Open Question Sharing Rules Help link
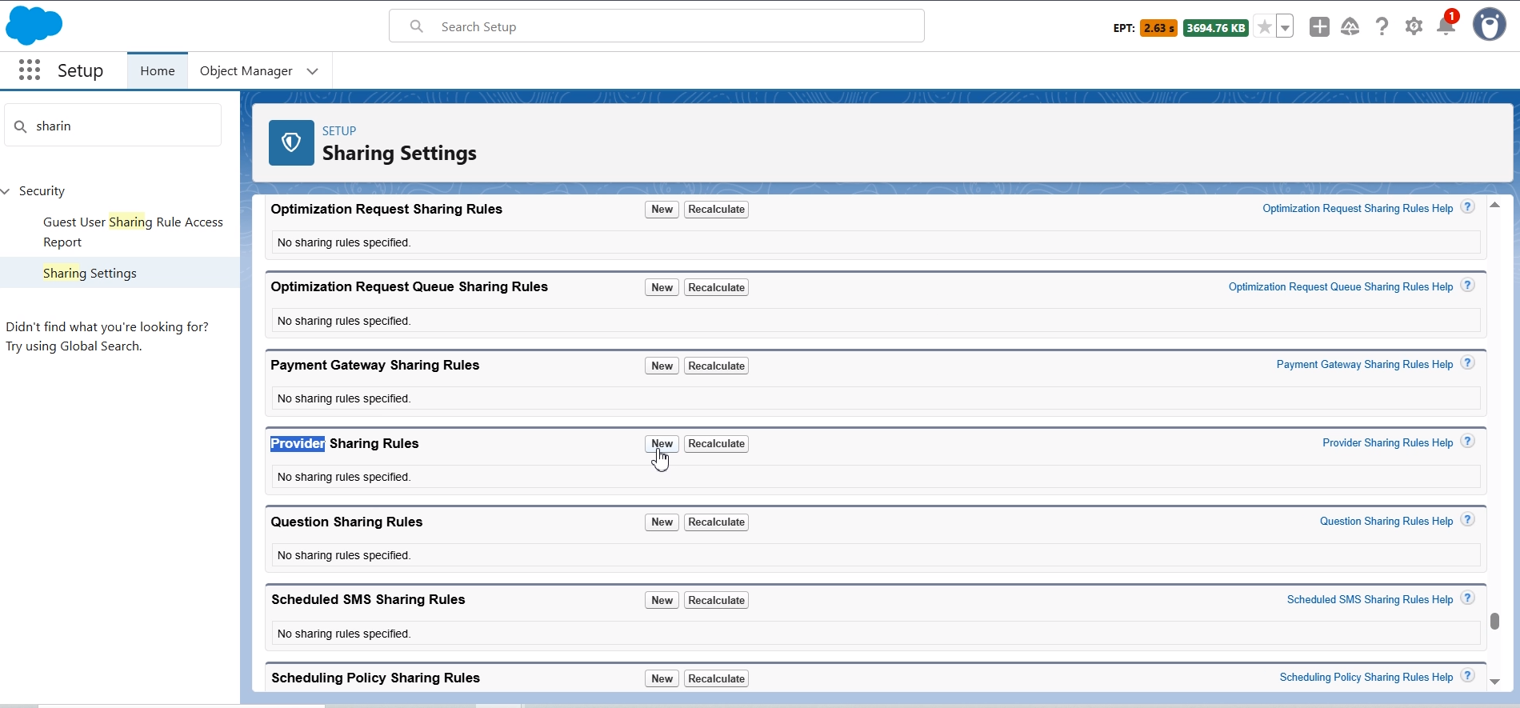1520x708 pixels. pos(1386,521)
